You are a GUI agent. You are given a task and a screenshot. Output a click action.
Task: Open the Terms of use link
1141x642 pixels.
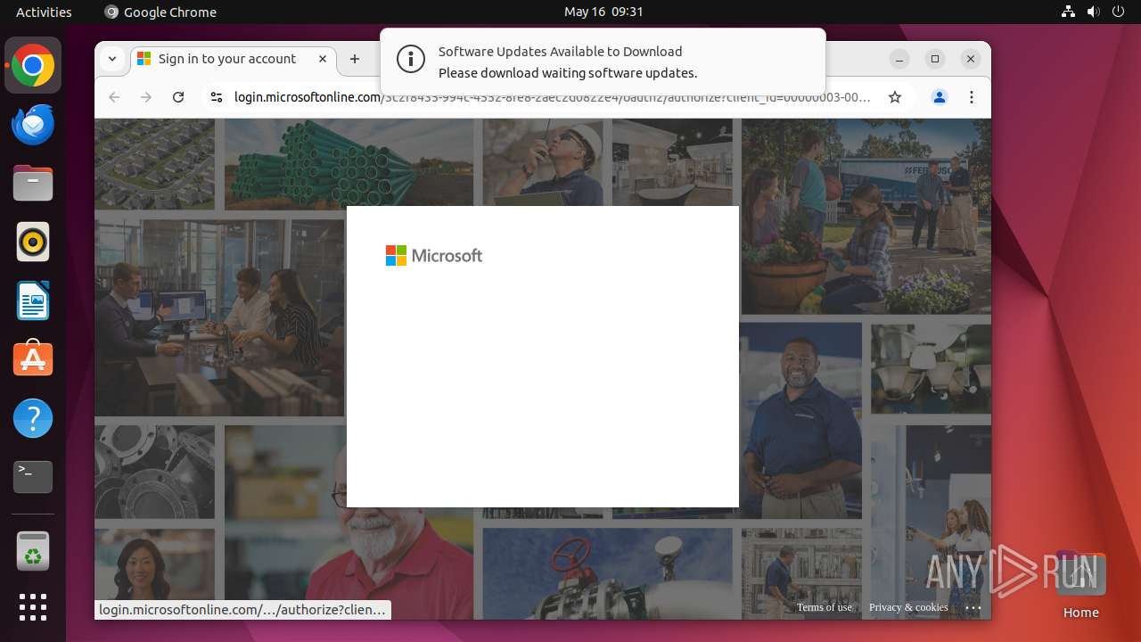click(825, 607)
